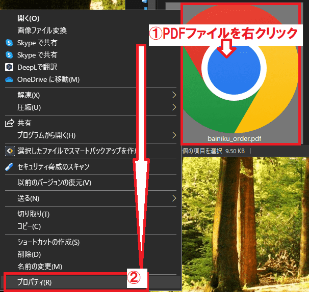Image resolution: width=309 pixels, height=292 pixels.
Task: Click the share arrow icon beside 共有
Action: coord(9,123)
